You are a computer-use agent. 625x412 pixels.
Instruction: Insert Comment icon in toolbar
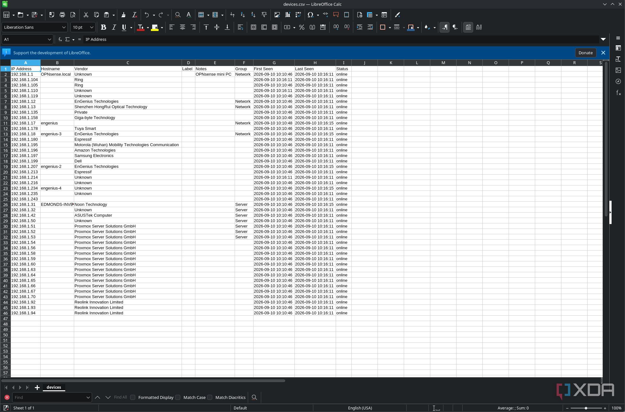(x=336, y=15)
